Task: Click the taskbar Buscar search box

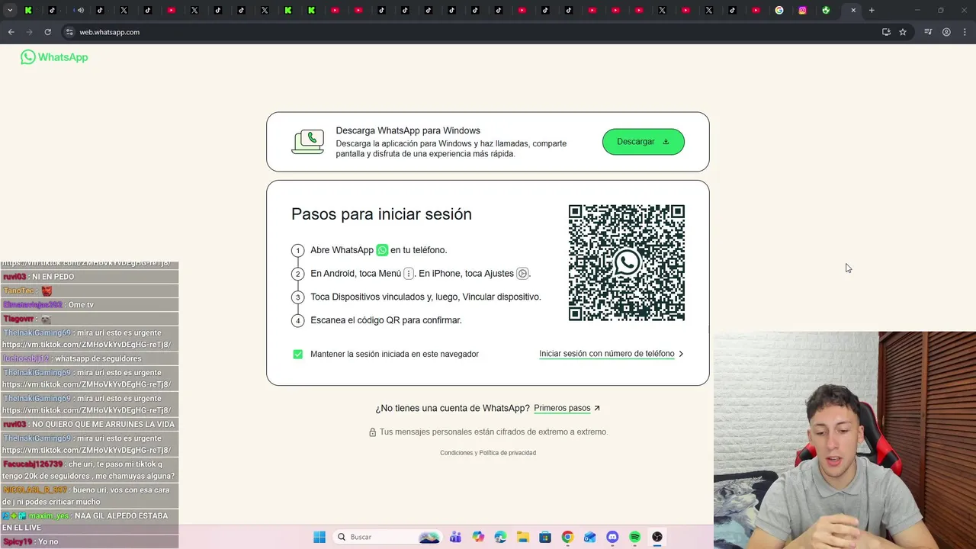Action: tap(387, 537)
